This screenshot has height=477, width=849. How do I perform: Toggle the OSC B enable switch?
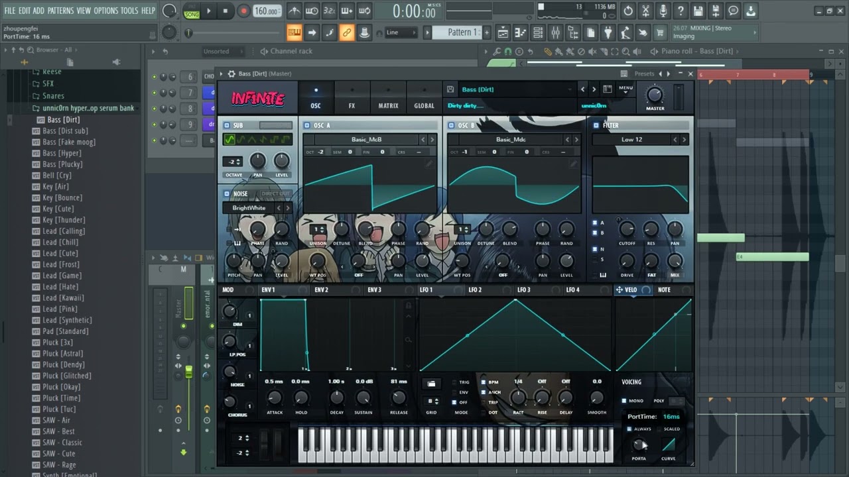click(452, 125)
